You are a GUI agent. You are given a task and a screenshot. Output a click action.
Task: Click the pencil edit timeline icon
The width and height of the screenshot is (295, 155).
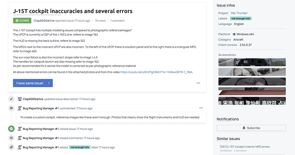point(11,99)
